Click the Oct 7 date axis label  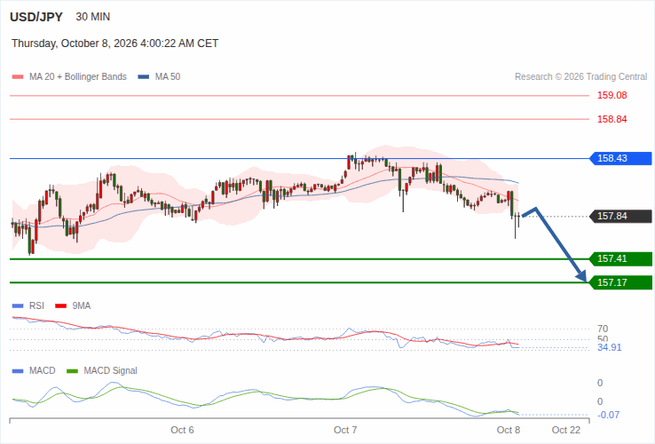click(345, 430)
